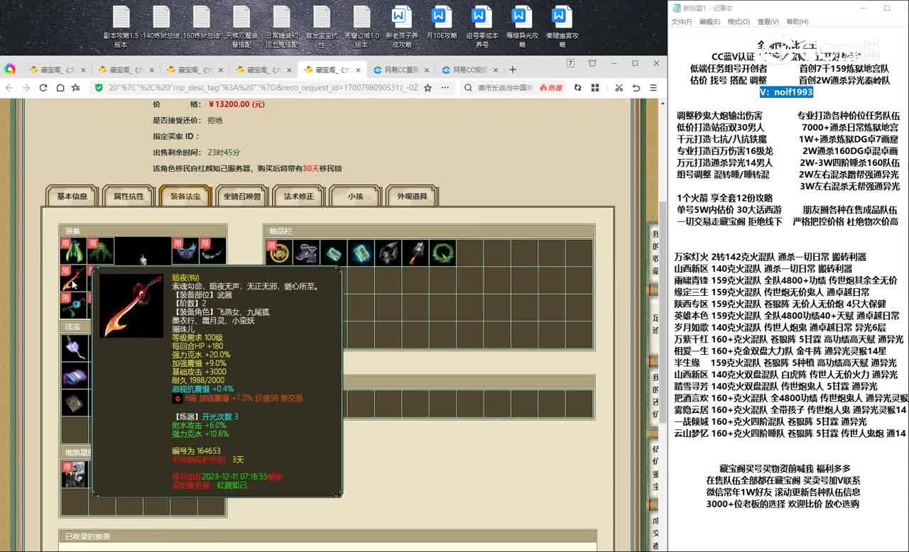Image resolution: width=909 pixels, height=552 pixels.
Task: Click the browser address bar
Action: (263, 87)
